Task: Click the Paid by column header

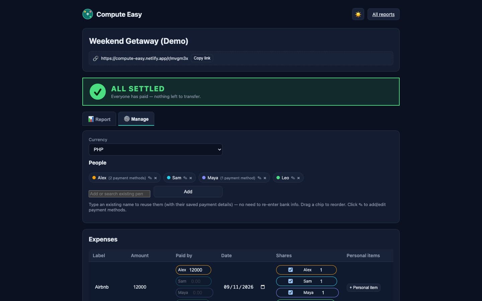Action: tap(184, 256)
